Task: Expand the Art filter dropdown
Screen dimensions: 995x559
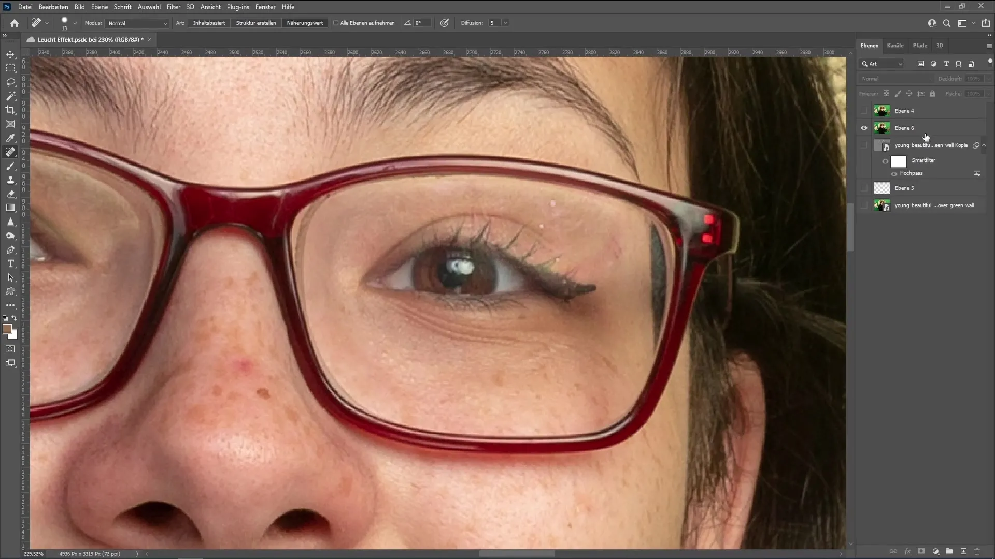Action: tap(900, 63)
